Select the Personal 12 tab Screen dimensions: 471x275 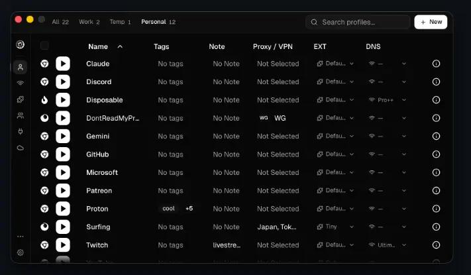click(158, 22)
